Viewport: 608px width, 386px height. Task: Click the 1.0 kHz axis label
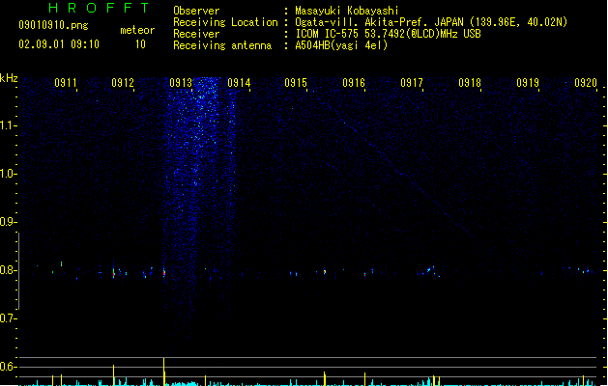click(8, 174)
